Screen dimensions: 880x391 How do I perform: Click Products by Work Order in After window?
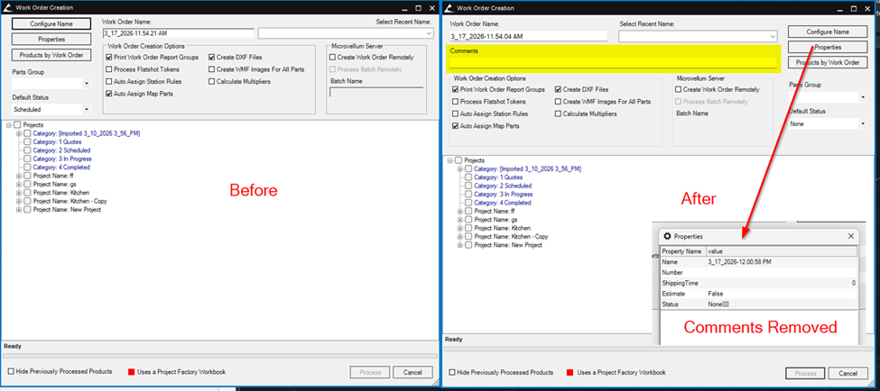tap(828, 62)
